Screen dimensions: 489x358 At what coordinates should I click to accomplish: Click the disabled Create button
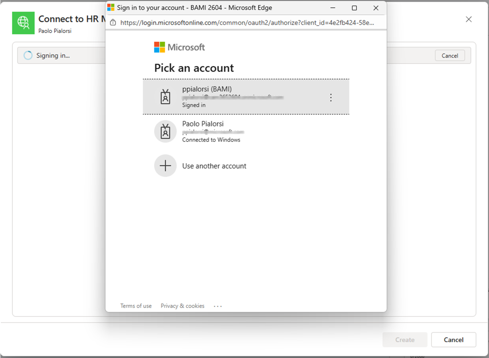tap(405, 340)
